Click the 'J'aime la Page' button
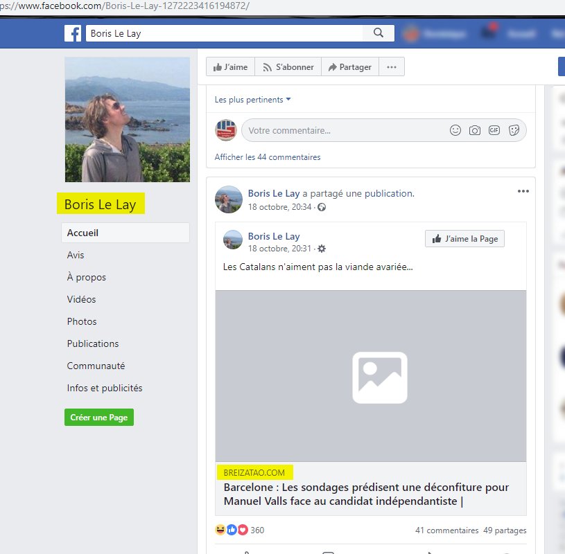Screen dimensions: 565x554 (465, 239)
